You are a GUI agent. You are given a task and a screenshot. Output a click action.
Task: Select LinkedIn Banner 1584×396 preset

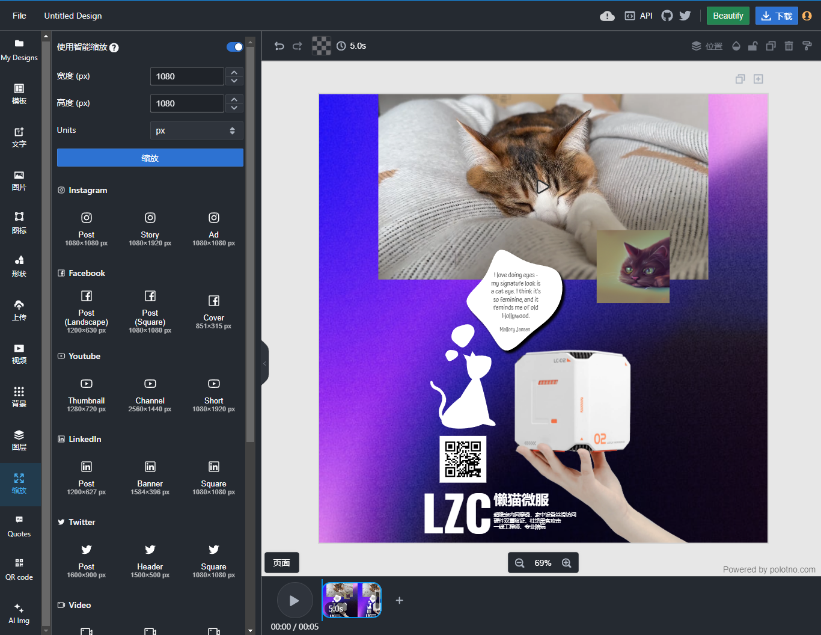150,478
